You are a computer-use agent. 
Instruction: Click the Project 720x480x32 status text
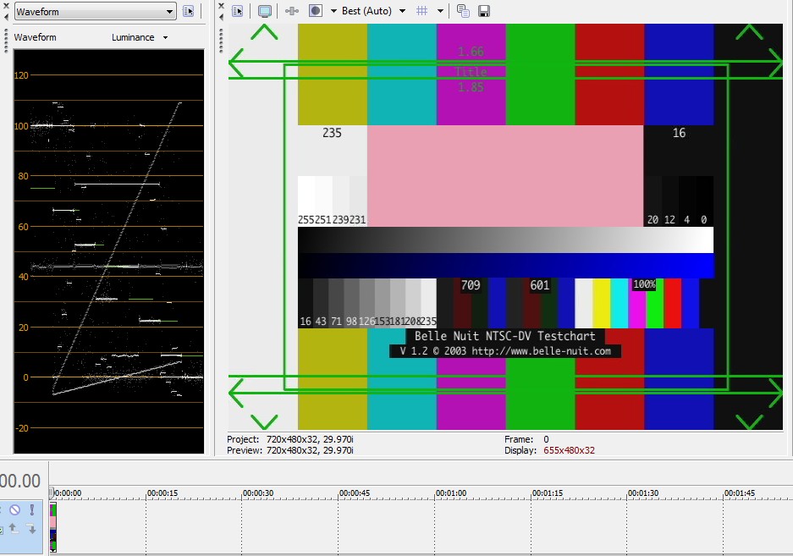290,439
